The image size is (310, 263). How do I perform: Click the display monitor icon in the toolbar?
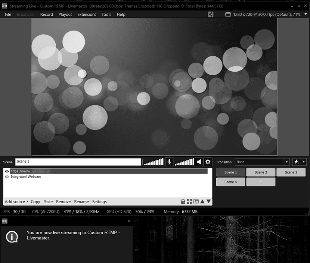(227, 14)
